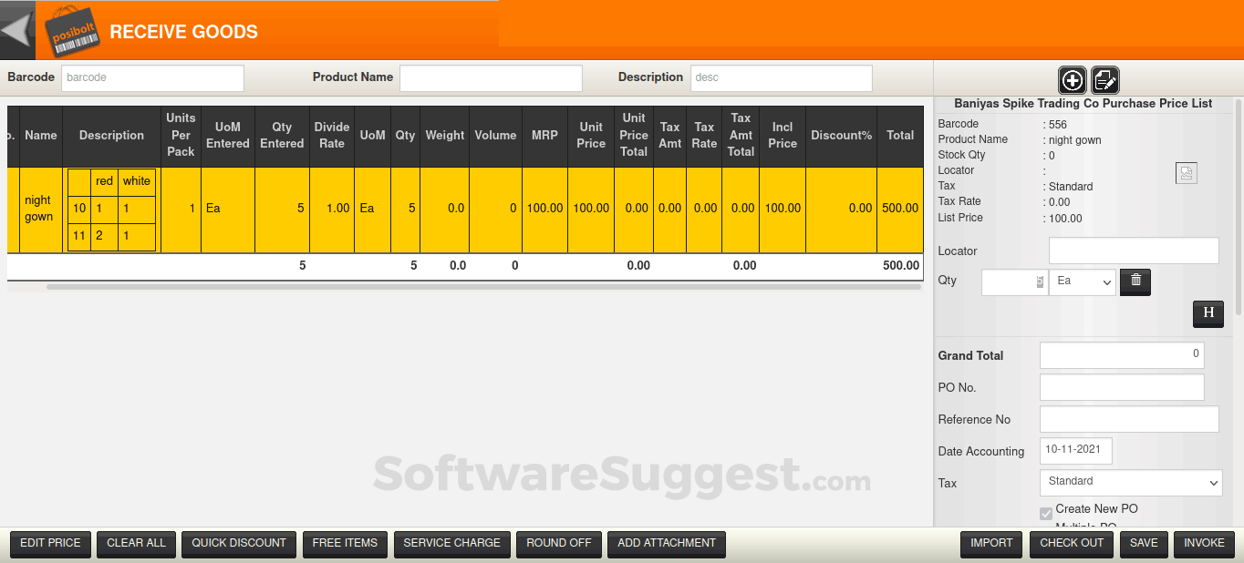This screenshot has width=1244, height=563.
Task: Delete the Qty line using the trash icon
Action: [x=1135, y=281]
